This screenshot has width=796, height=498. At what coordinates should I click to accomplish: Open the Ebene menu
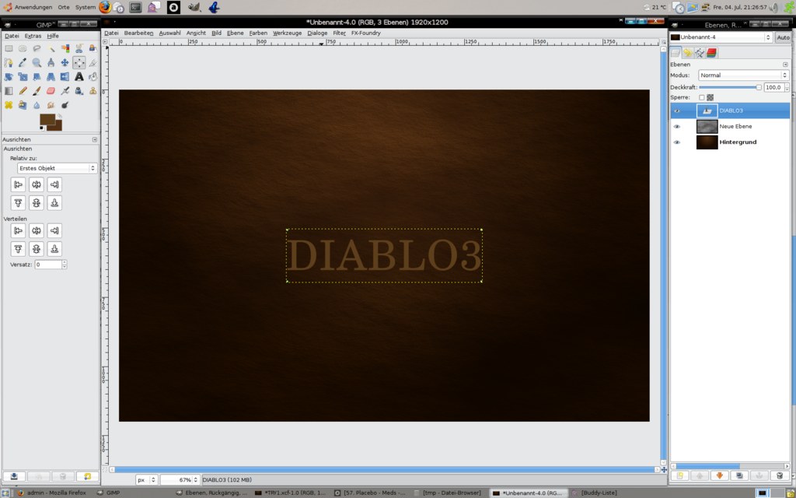pos(235,33)
